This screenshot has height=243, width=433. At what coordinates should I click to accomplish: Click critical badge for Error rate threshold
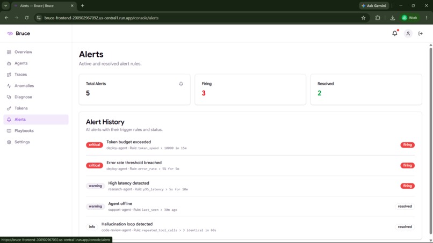click(95, 166)
